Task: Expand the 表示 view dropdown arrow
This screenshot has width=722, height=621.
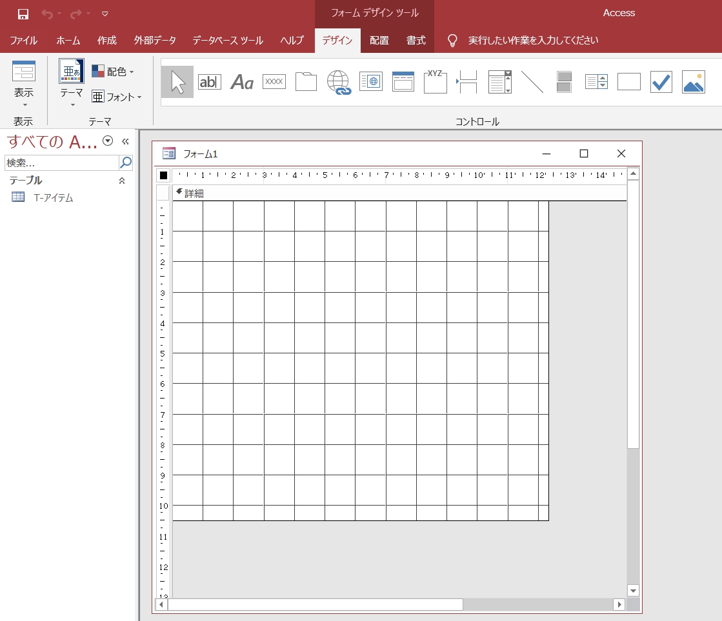Action: 25,104
